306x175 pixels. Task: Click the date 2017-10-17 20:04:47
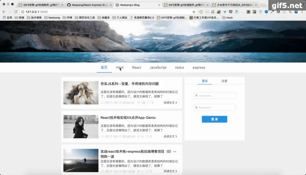point(120,103)
